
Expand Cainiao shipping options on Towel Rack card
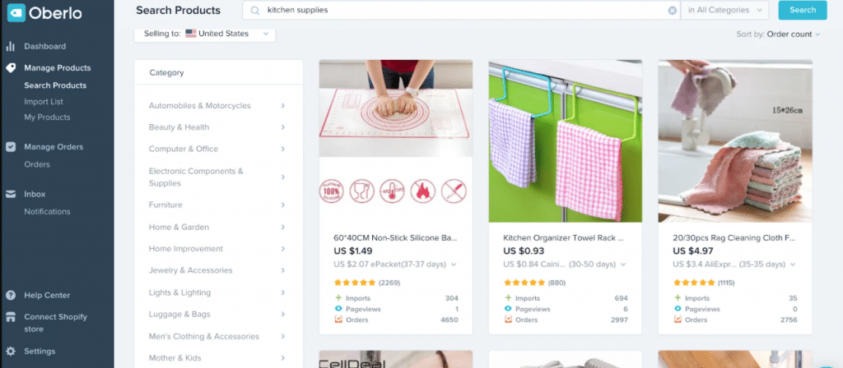click(x=623, y=264)
